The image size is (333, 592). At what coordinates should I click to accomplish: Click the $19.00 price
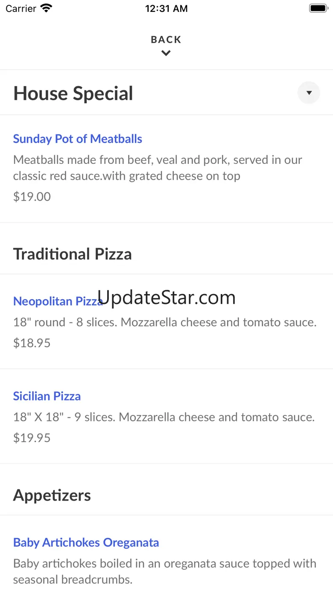(32, 197)
